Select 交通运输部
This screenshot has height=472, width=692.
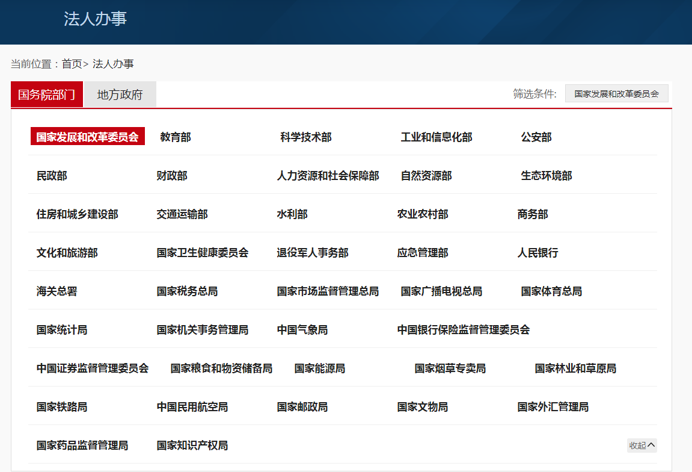tap(182, 214)
